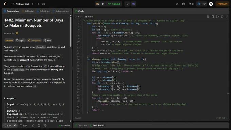Submit the solution

pos(114,4)
